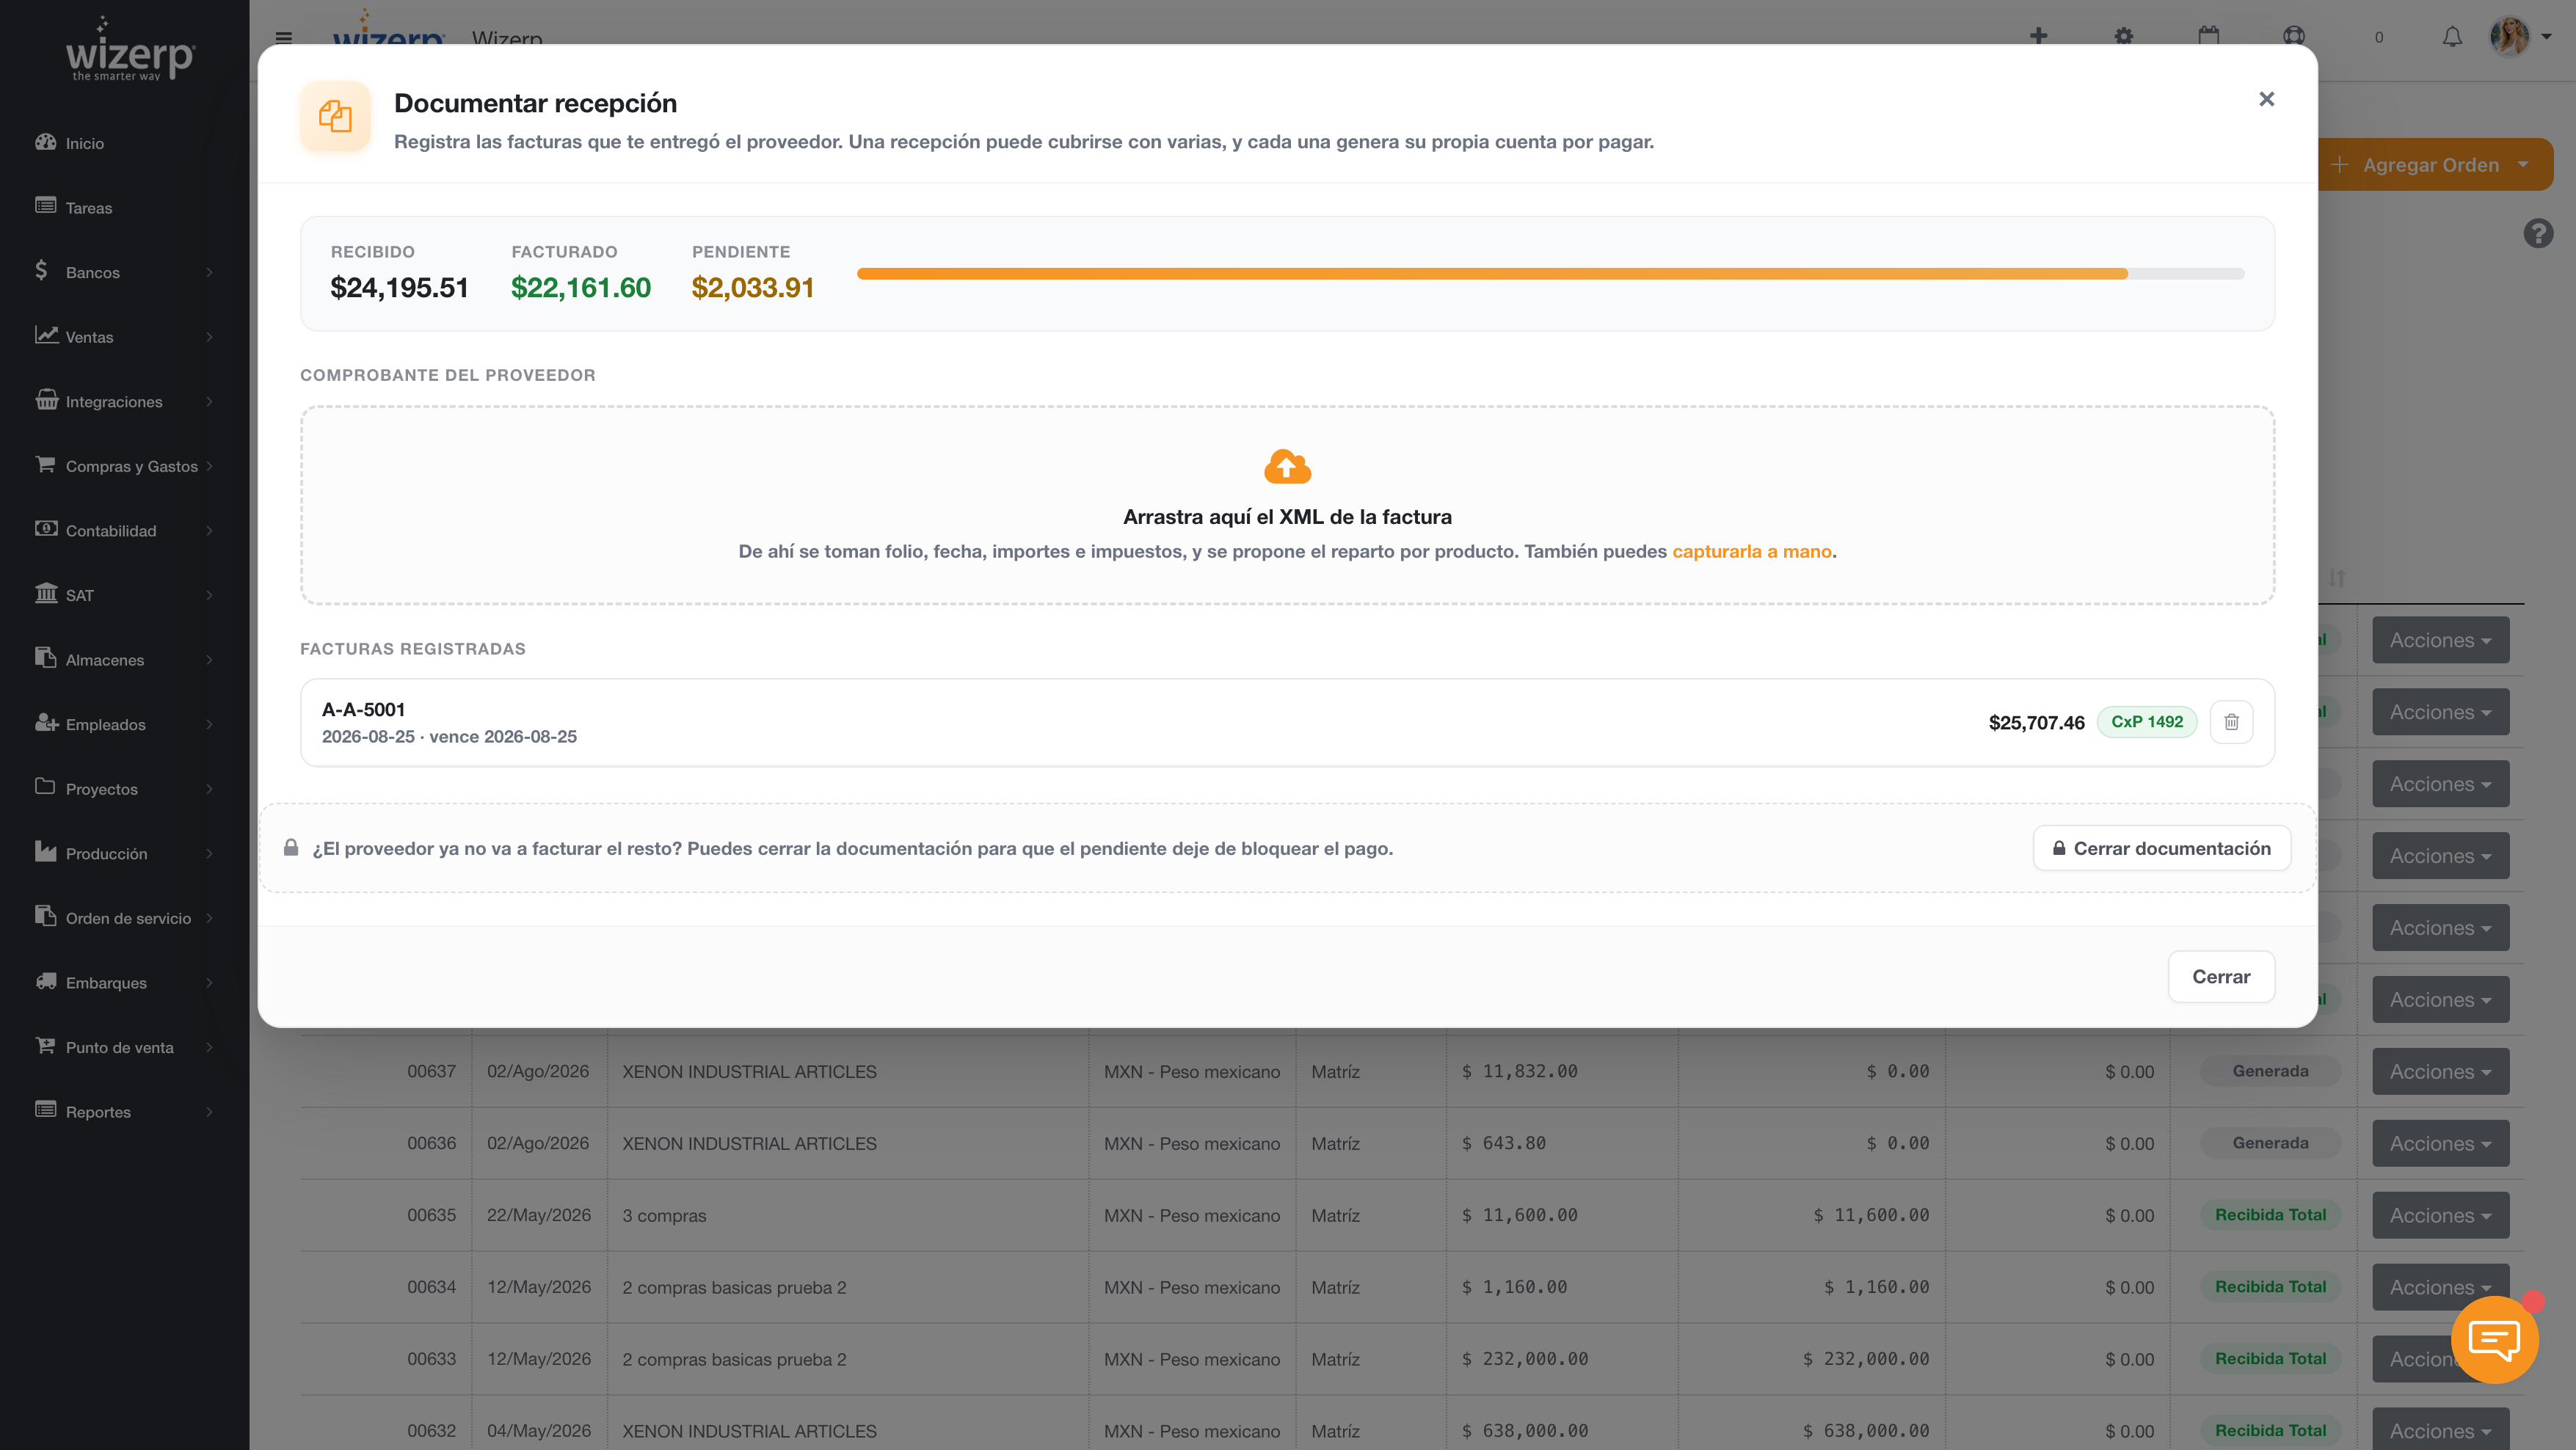Image resolution: width=2576 pixels, height=1450 pixels.
Task: Select invoice row A-A-5001
Action: (1287, 722)
